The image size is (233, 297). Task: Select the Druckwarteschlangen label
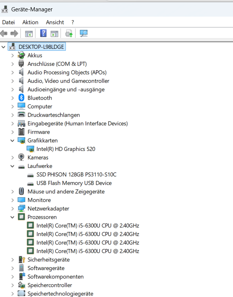click(54, 115)
